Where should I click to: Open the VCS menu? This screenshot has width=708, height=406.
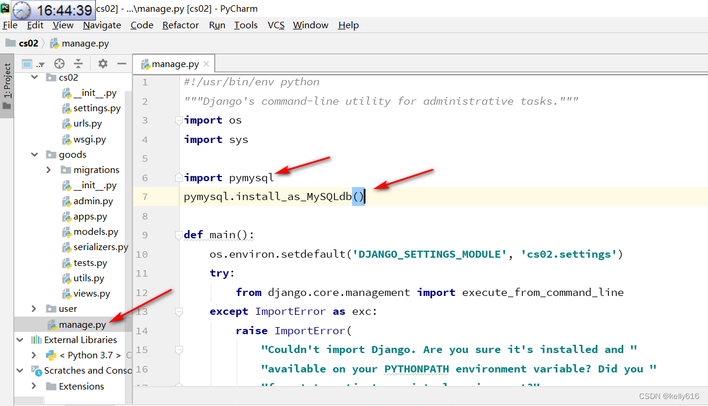click(x=275, y=25)
